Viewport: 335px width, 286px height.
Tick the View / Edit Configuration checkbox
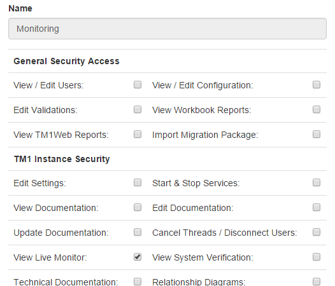click(317, 85)
